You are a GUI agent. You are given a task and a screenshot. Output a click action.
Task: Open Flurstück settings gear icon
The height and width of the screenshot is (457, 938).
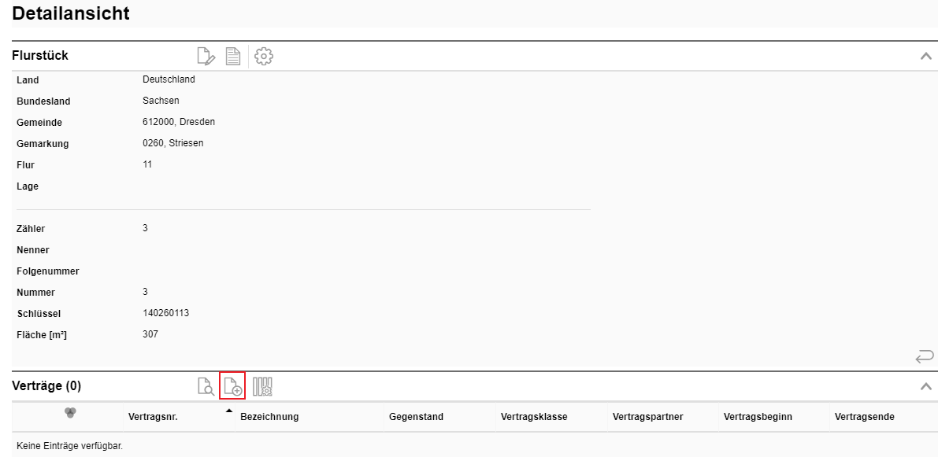(x=265, y=56)
